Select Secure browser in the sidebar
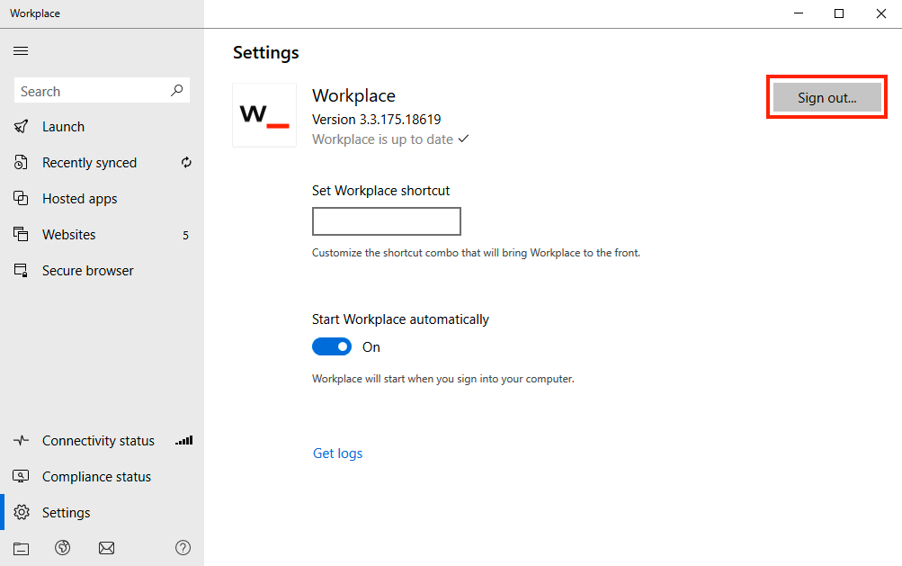Screen dimensions: 902x566 pos(102,271)
